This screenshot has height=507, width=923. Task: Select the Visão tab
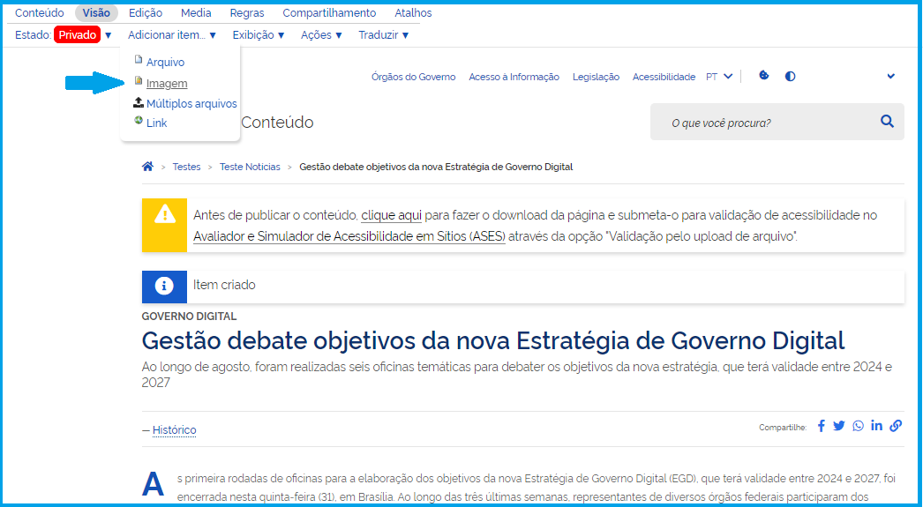point(96,13)
